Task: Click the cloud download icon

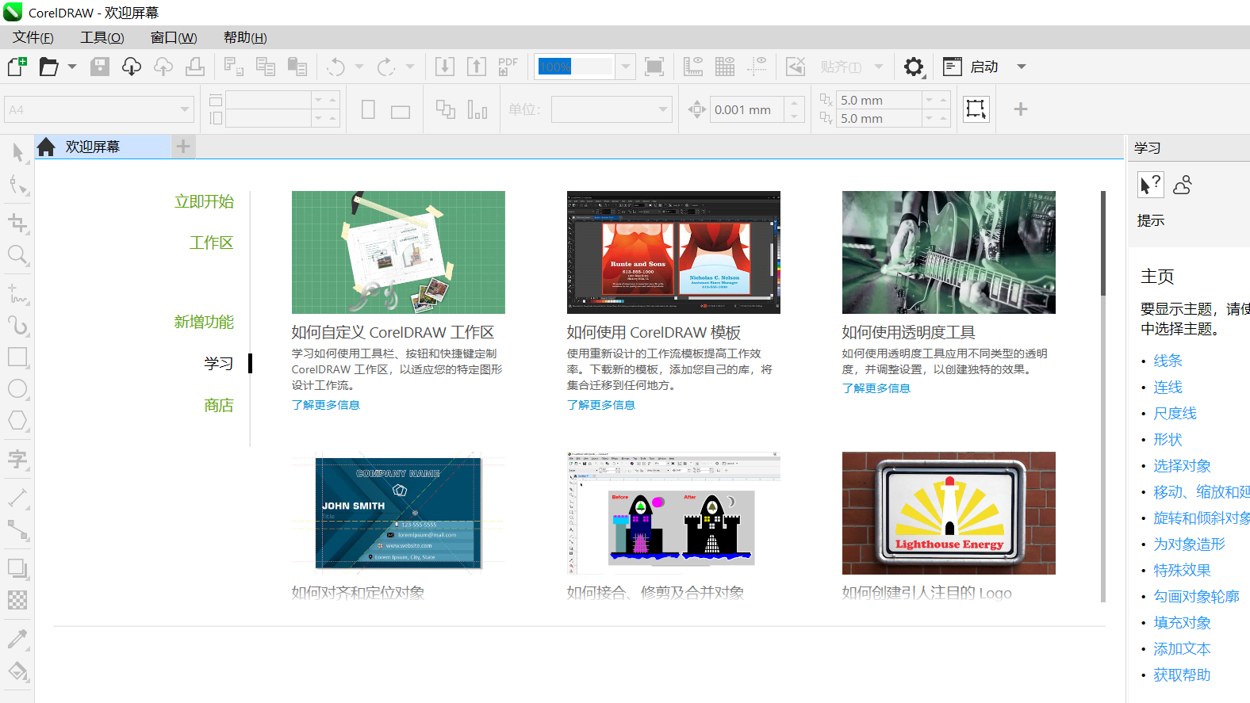Action: pos(132,67)
